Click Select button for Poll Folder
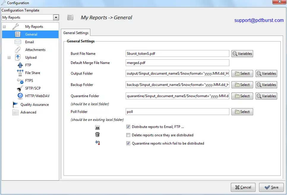This screenshot has height=195, width=287. pyautogui.click(x=242, y=112)
